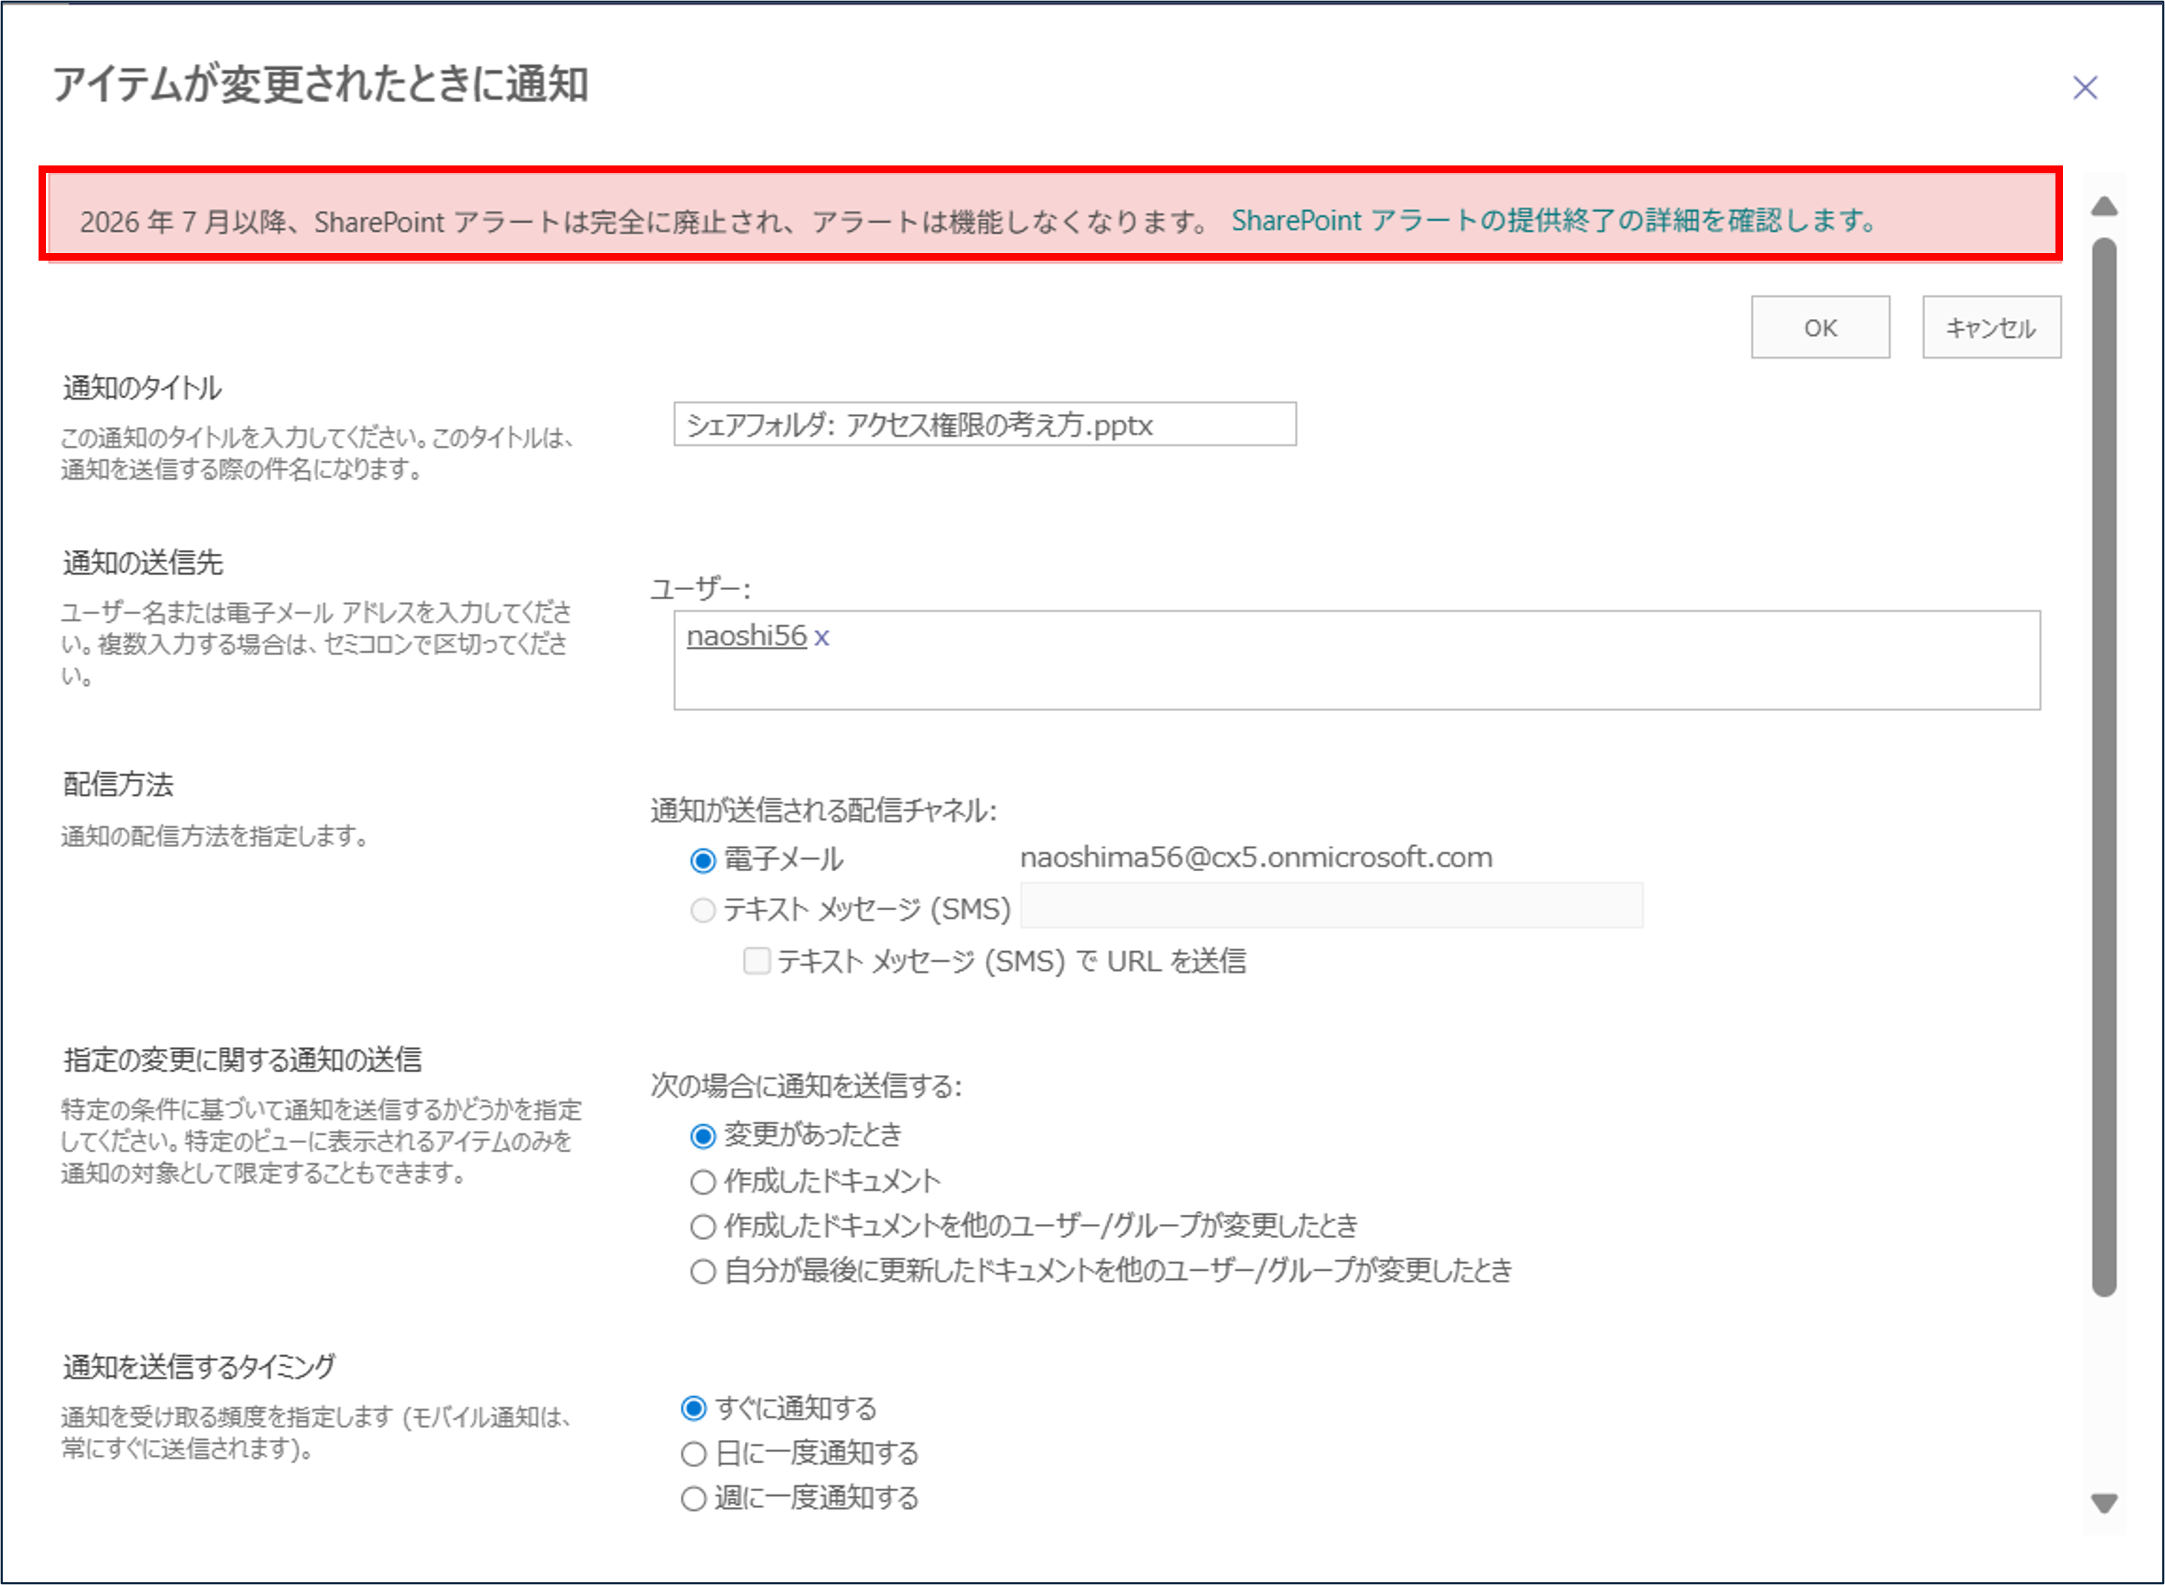The image size is (2165, 1585).
Task: Select the テキスト メッセージ (SMS) radio button
Action: pos(703,910)
